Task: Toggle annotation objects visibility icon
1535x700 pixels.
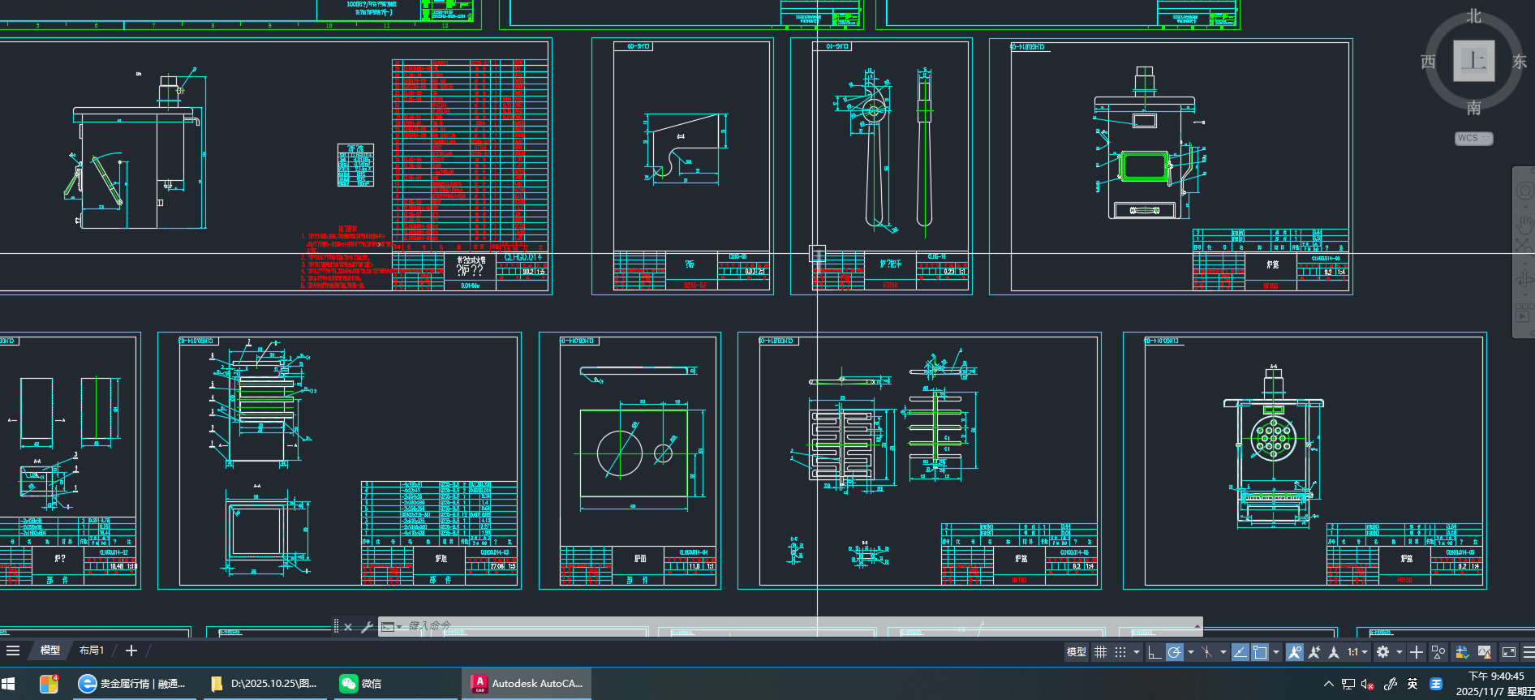Action: (x=1295, y=652)
